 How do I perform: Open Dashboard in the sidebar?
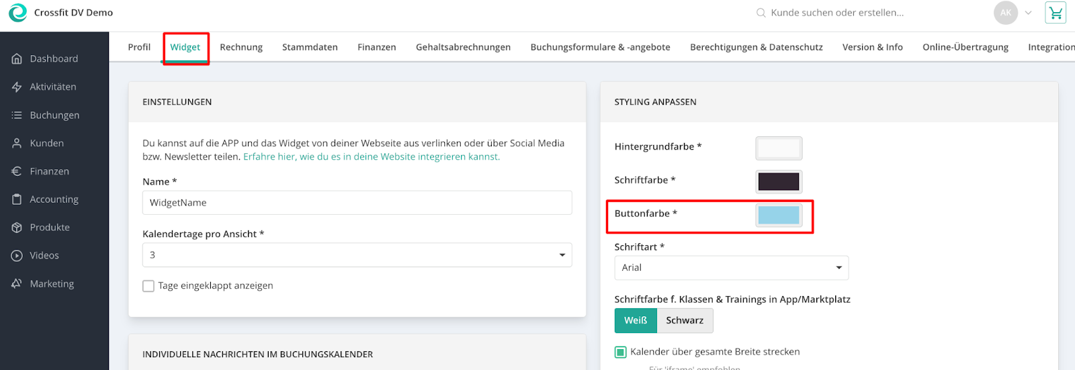pos(54,59)
